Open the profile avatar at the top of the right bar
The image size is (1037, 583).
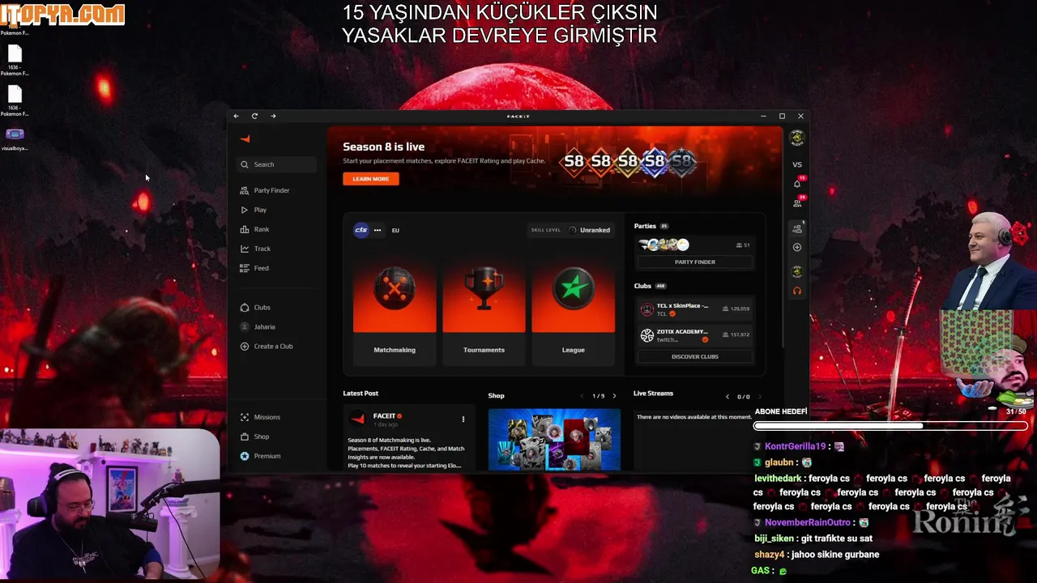point(797,138)
